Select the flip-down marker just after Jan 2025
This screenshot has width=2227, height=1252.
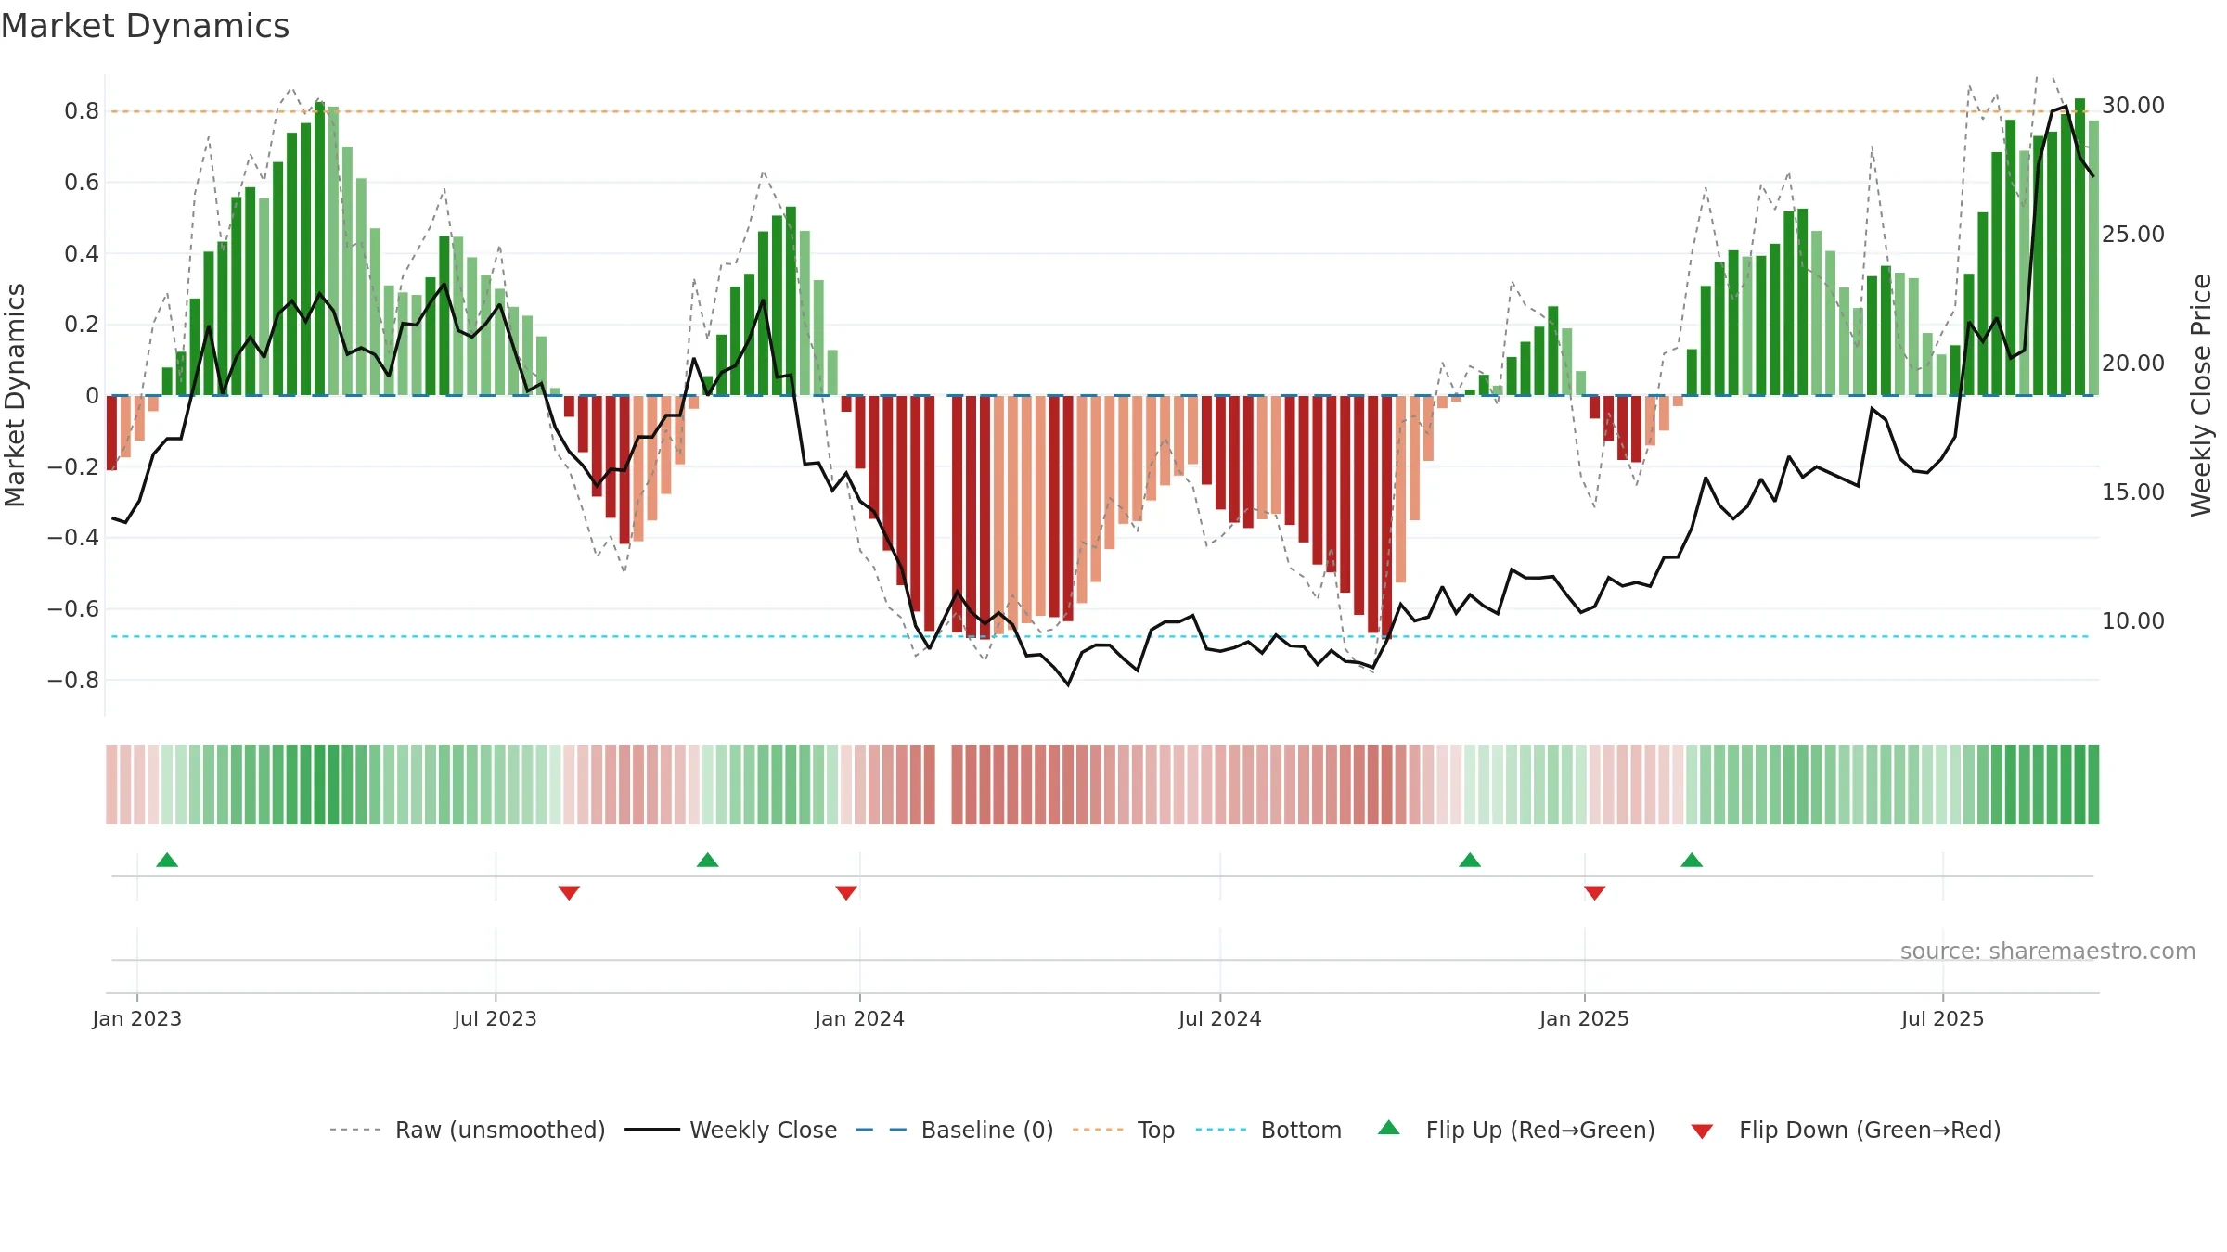pos(1595,892)
